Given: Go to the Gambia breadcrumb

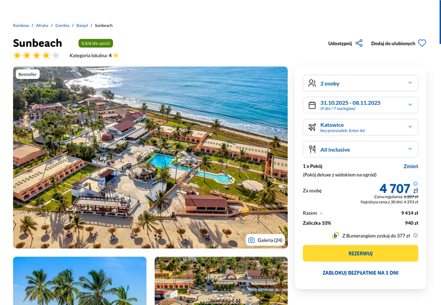Looking at the screenshot, I should click(62, 25).
